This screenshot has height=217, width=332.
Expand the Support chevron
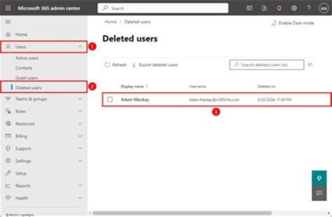pos(80,148)
